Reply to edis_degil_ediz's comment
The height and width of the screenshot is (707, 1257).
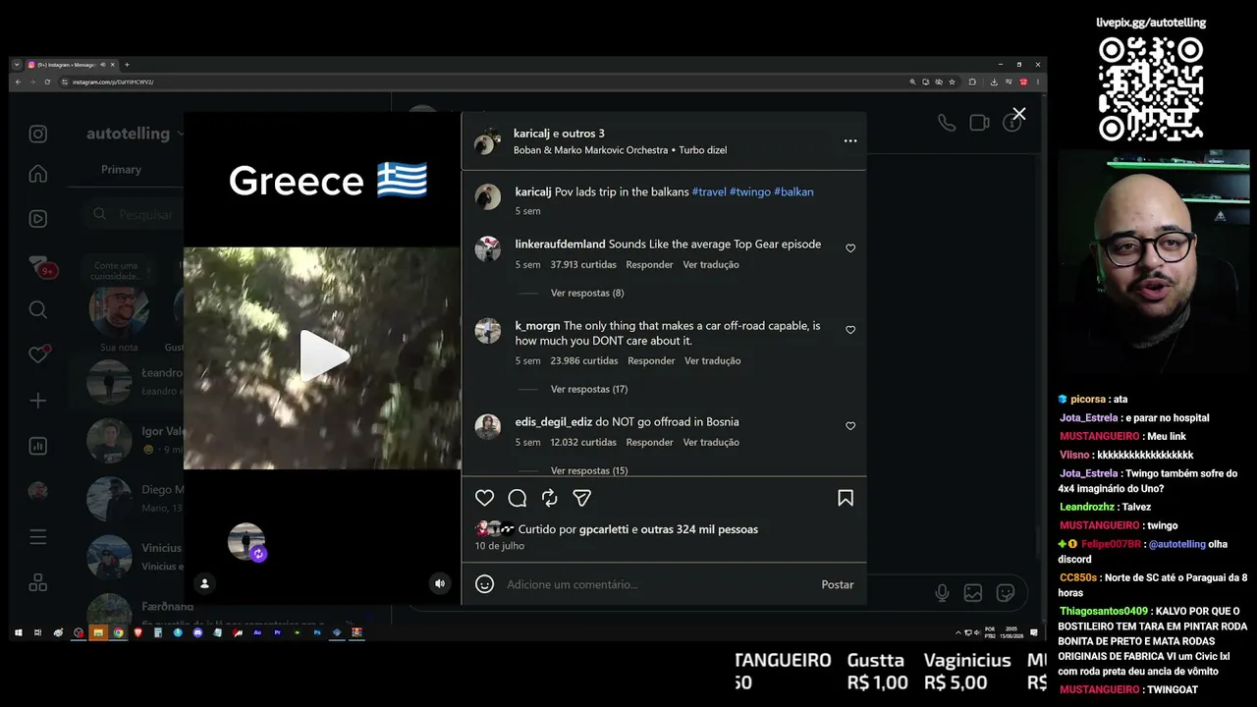[x=650, y=442]
